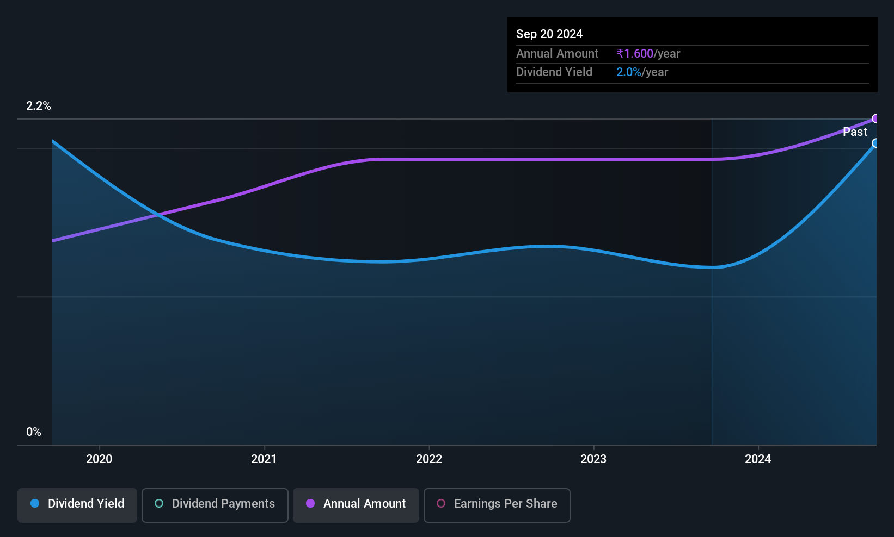894x537 pixels.
Task: Click the 2.2% y-axis label
Action: pyautogui.click(x=39, y=106)
